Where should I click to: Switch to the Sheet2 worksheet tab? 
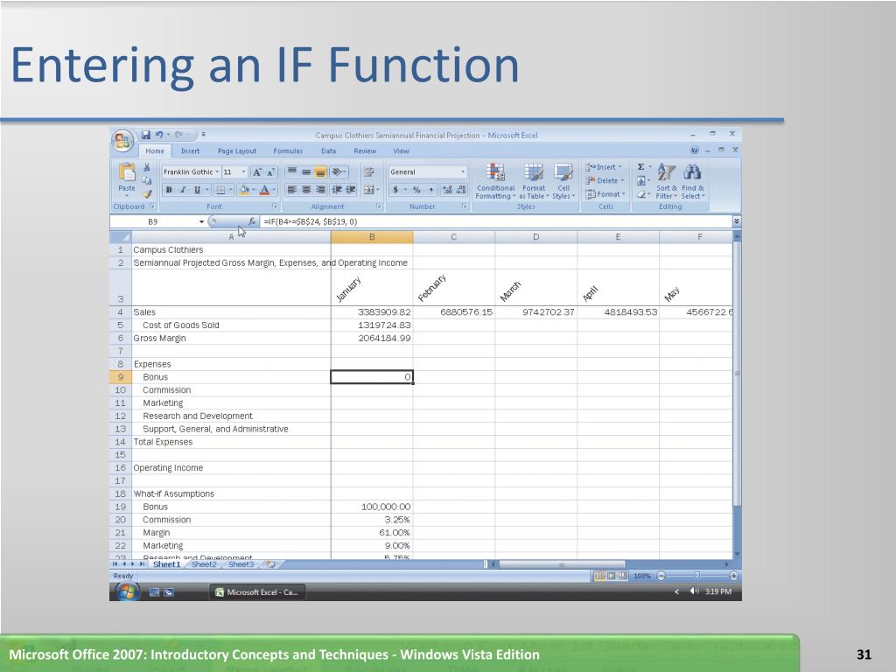pyautogui.click(x=204, y=564)
